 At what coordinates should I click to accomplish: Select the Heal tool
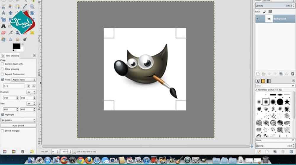click(x=32, y=33)
